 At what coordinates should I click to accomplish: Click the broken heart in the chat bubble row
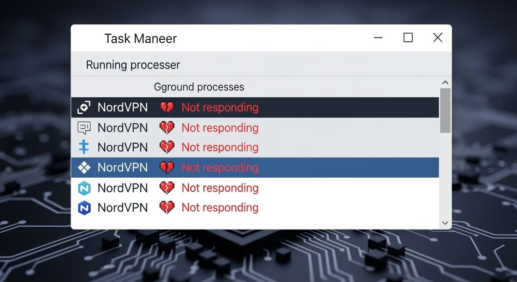[x=167, y=128]
